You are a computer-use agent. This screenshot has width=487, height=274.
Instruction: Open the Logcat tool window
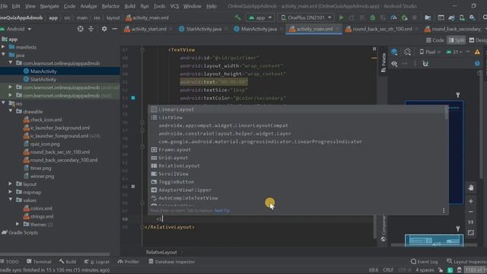click(97, 262)
